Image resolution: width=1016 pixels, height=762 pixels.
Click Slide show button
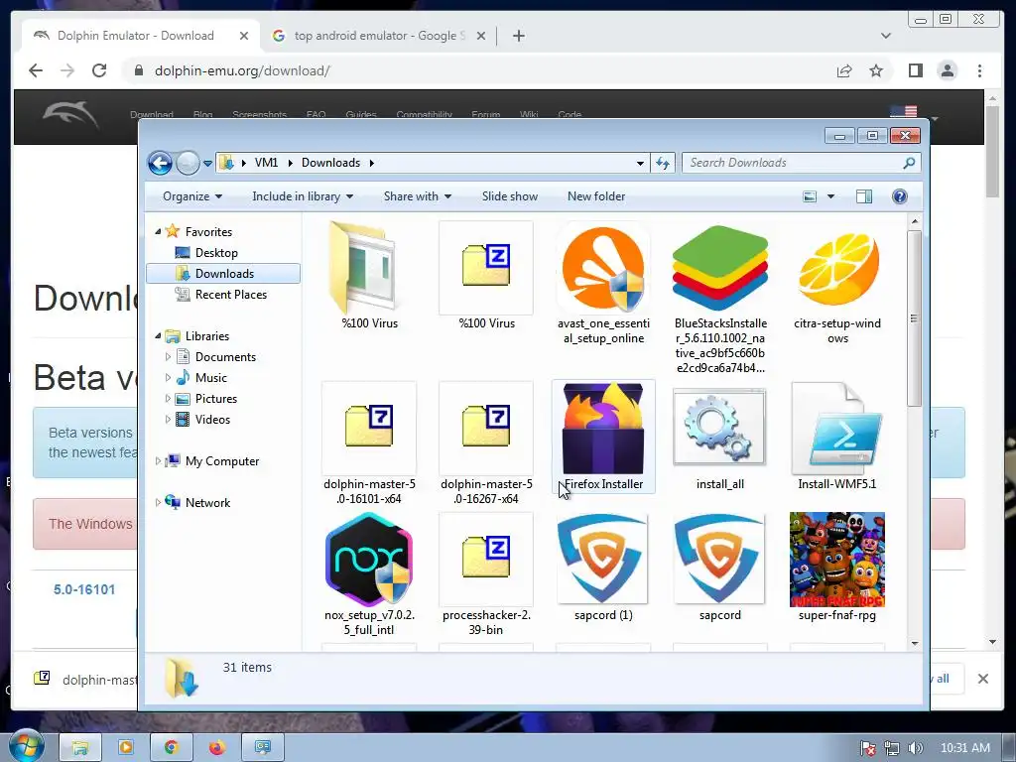[x=510, y=196]
